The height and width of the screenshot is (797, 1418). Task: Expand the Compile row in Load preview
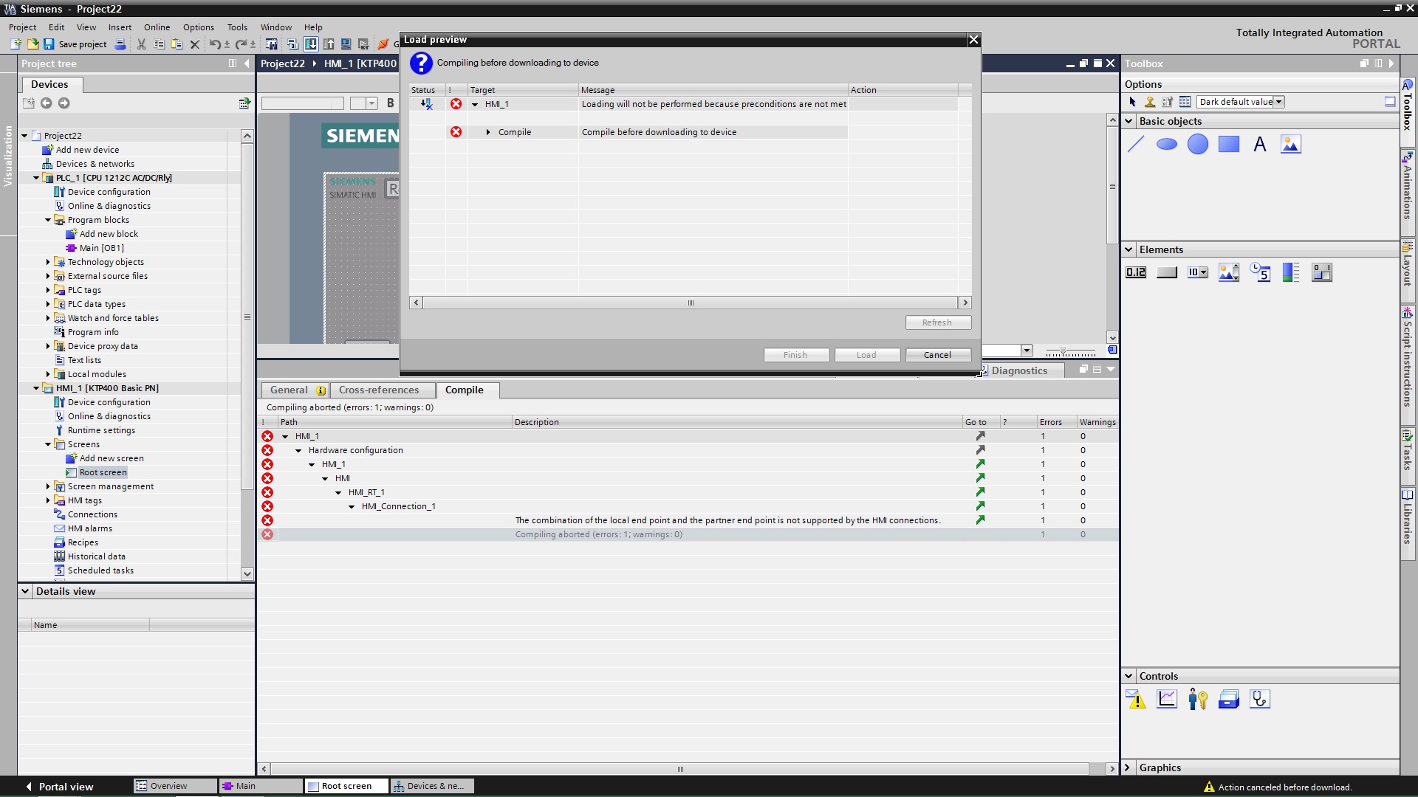(488, 133)
